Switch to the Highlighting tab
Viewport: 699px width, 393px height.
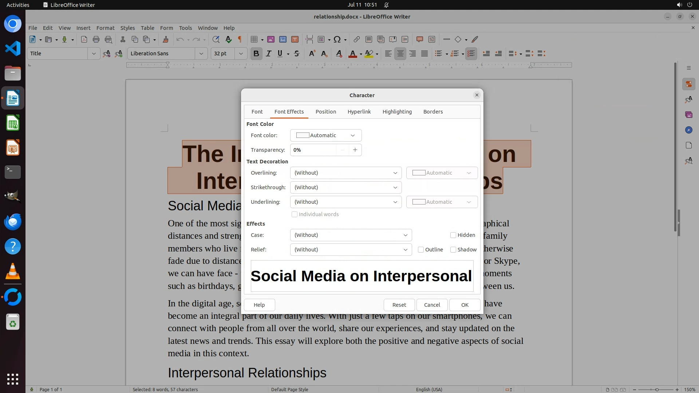click(x=397, y=112)
